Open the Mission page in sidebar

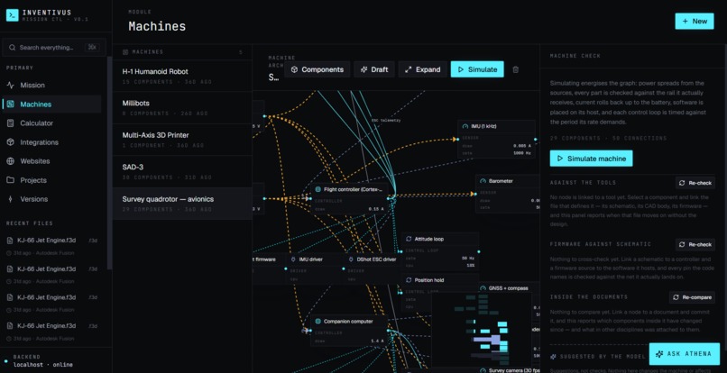click(51, 86)
